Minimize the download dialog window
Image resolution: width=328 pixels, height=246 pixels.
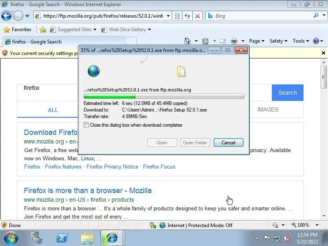214,50
